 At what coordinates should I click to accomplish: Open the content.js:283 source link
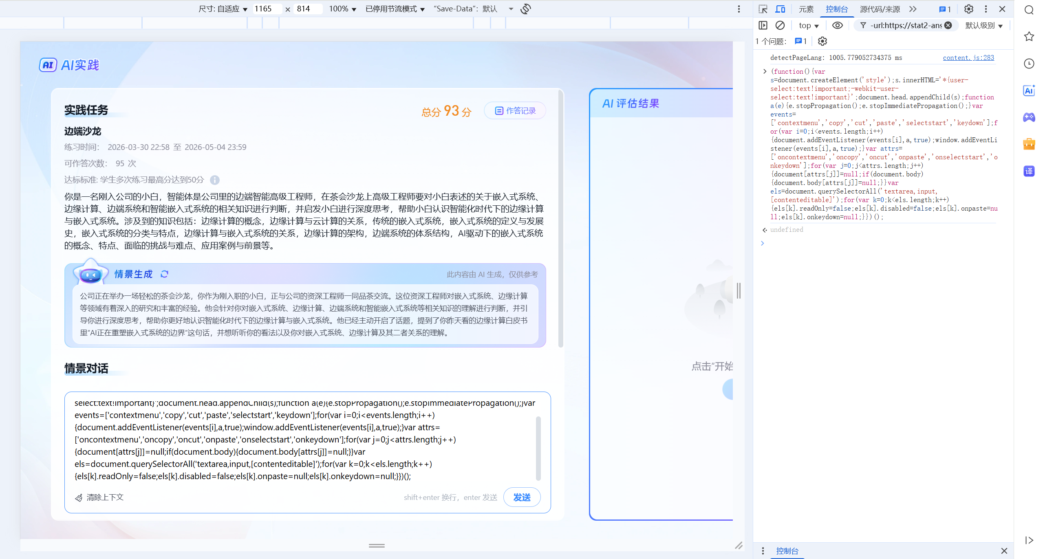968,58
